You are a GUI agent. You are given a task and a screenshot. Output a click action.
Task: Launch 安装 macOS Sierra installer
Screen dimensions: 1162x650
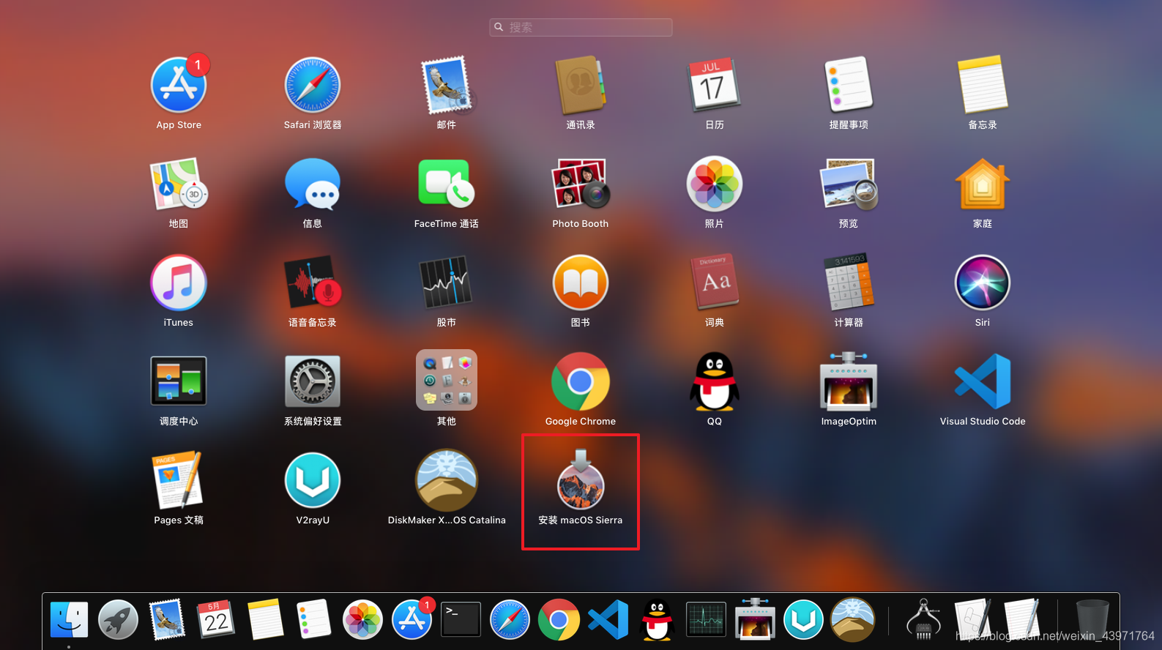pyautogui.click(x=581, y=480)
